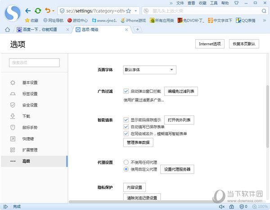The image size is (270, 210).
Task: Open the 网址导航 bookmark
Action: coord(53,21)
